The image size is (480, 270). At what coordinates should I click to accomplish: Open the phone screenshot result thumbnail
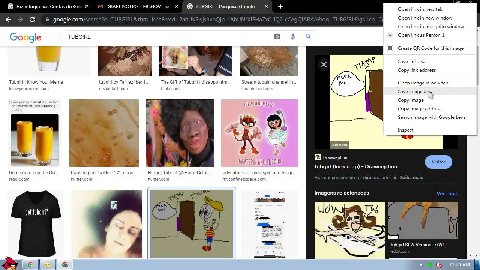coord(269,224)
